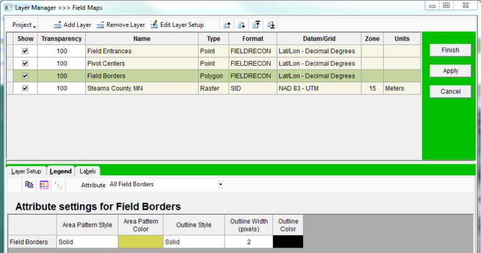Click the Polygon type cell
The image size is (481, 253).
coord(214,76)
